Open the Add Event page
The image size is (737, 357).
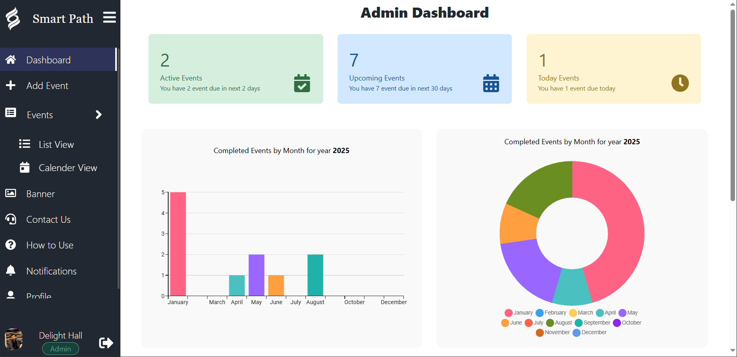[x=47, y=86]
